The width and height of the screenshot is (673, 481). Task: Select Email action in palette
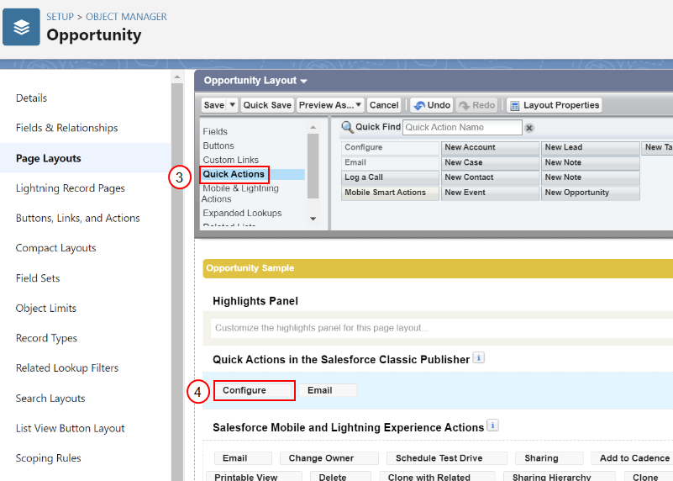pyautogui.click(x=390, y=162)
